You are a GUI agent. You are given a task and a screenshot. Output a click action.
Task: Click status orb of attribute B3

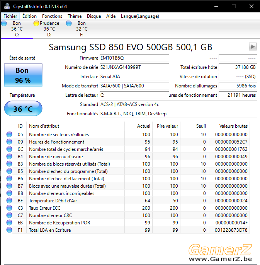(x=9, y=164)
